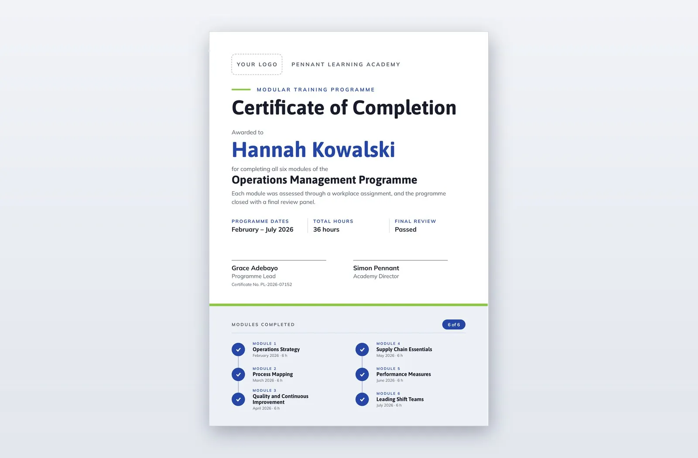Click the 'FINAL REVIEW' label

(415, 221)
